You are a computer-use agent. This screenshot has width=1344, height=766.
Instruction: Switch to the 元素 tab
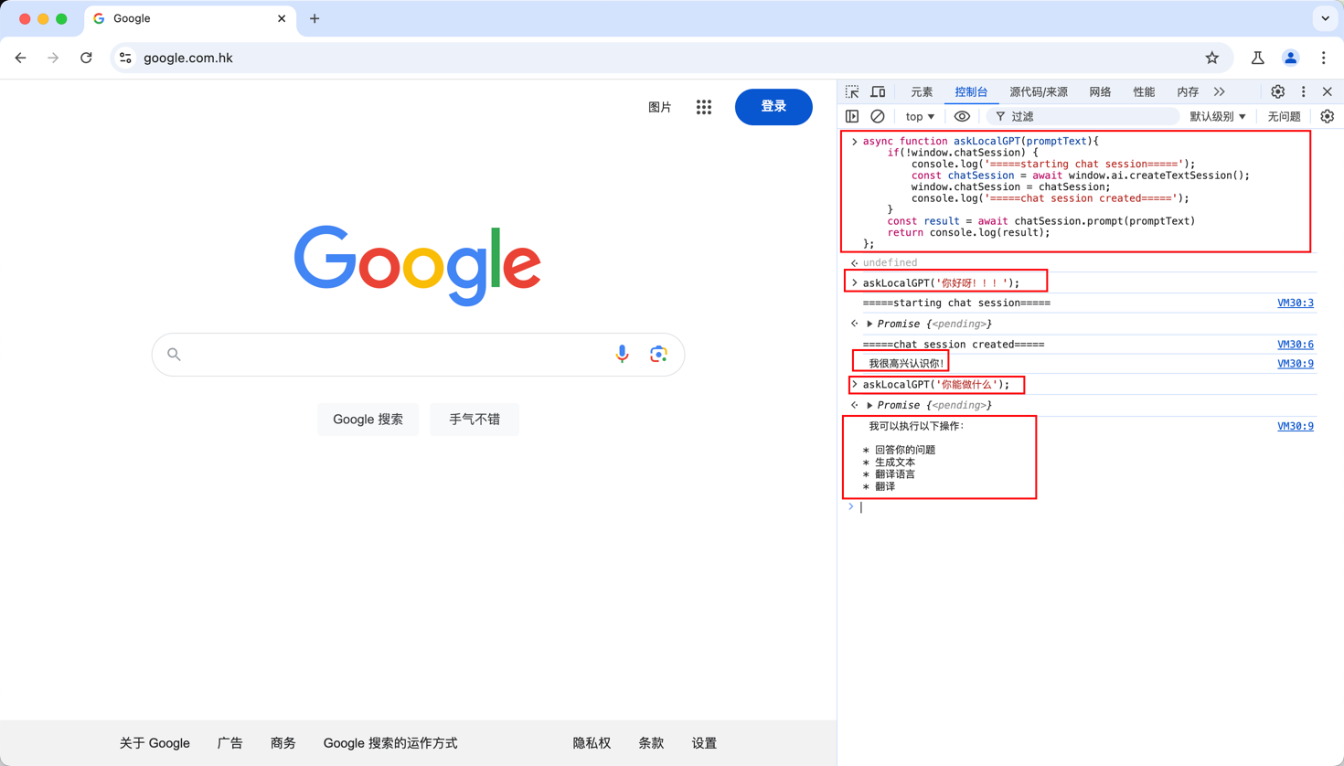(922, 91)
